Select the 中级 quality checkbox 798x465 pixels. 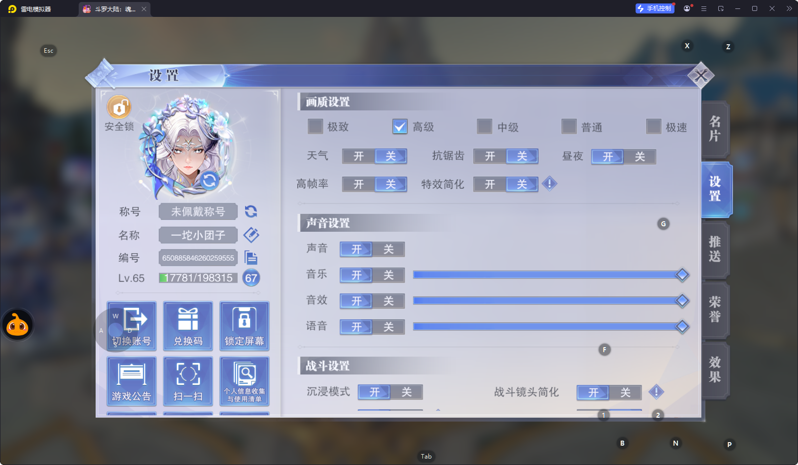click(x=485, y=126)
